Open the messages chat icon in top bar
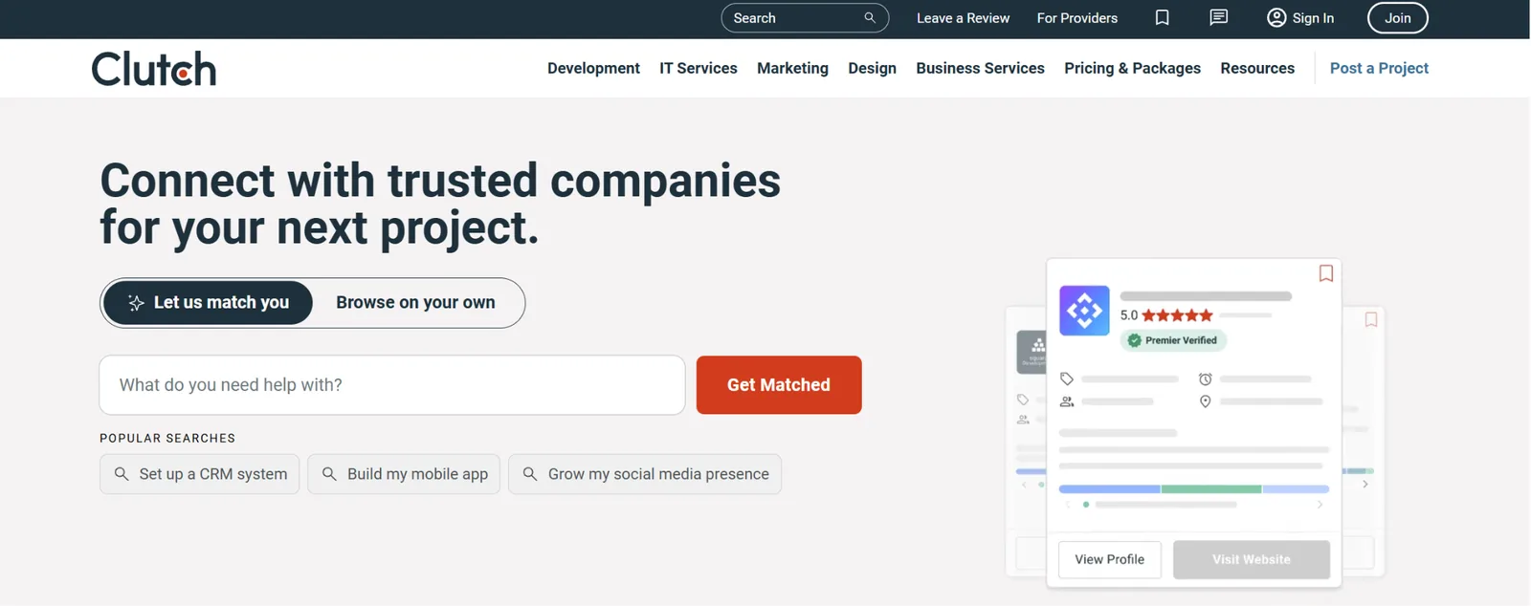Image resolution: width=1531 pixels, height=606 pixels. click(x=1218, y=18)
